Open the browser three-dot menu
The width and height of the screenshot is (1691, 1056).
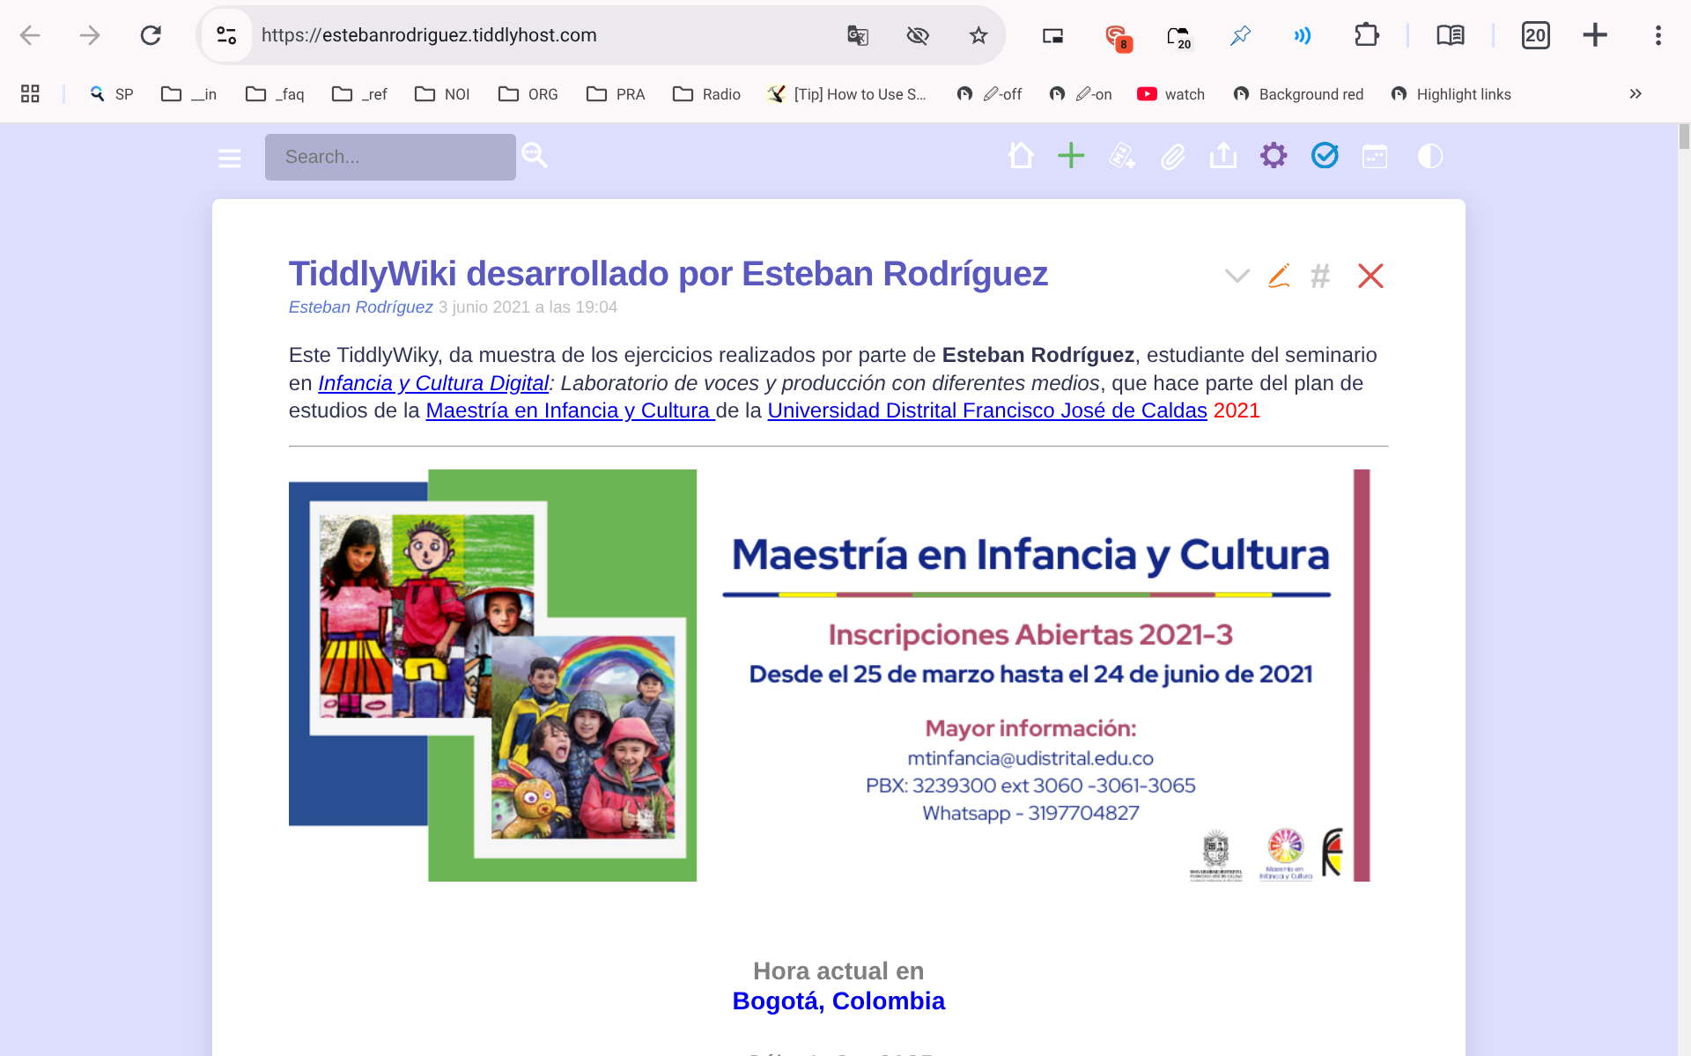(1658, 35)
